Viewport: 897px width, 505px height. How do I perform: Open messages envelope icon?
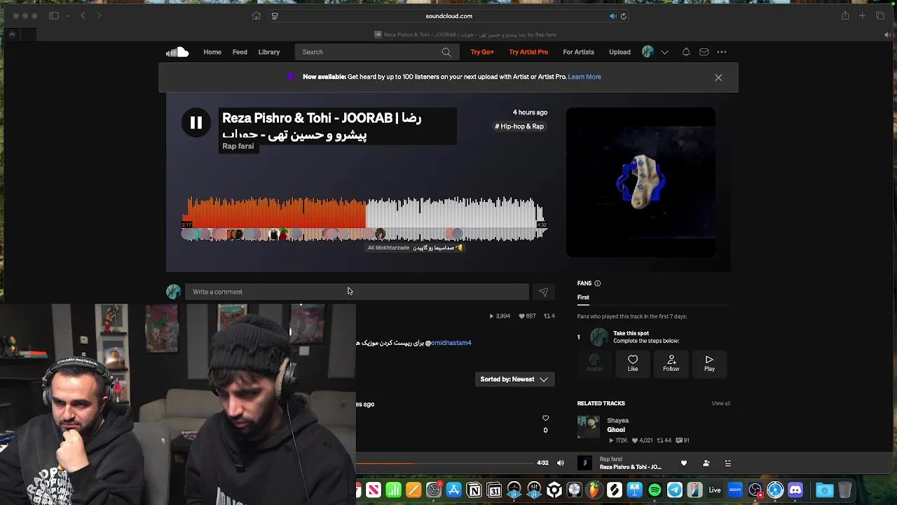click(x=704, y=52)
